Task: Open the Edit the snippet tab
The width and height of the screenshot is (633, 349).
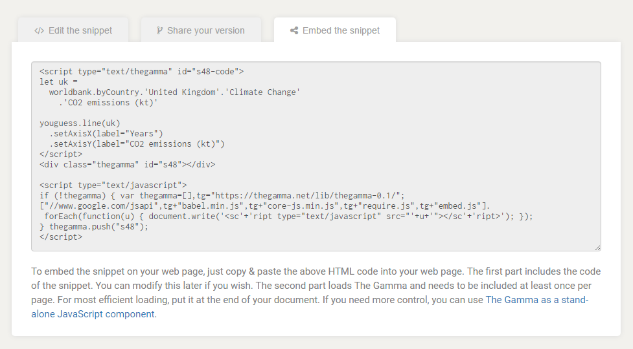Action: (73, 30)
